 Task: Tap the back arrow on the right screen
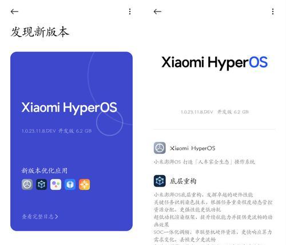[157, 11]
